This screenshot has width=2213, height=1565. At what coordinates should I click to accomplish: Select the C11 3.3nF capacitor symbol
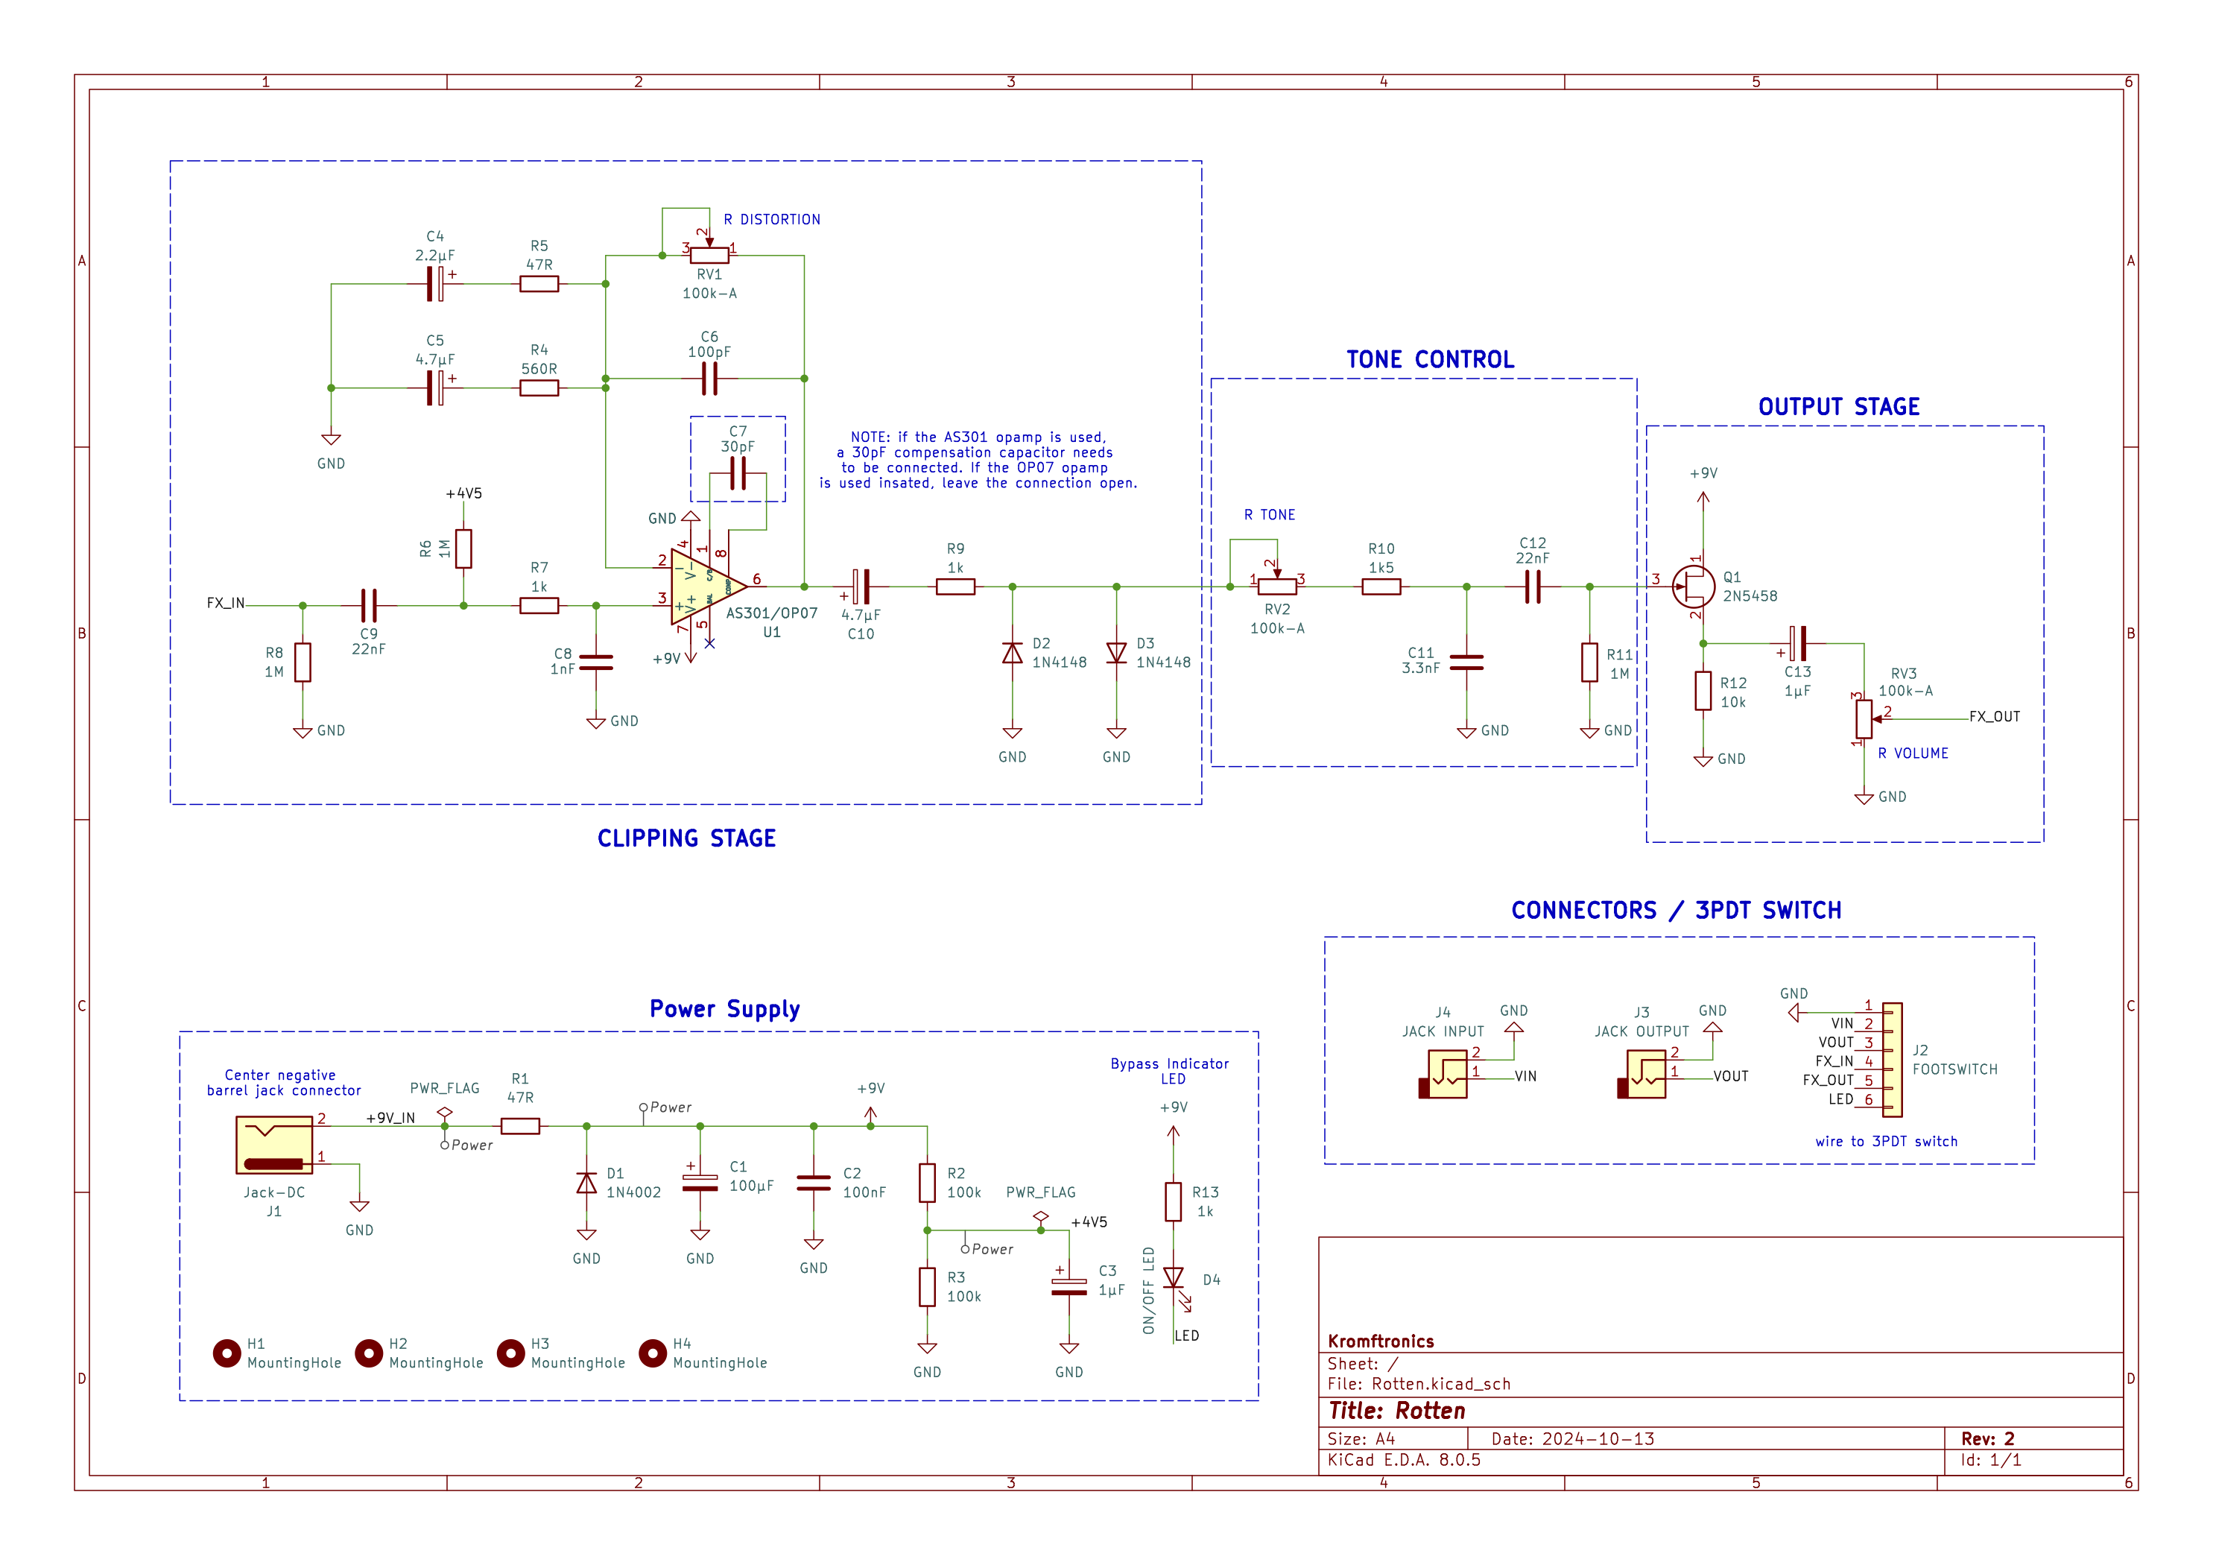coord(1466,663)
